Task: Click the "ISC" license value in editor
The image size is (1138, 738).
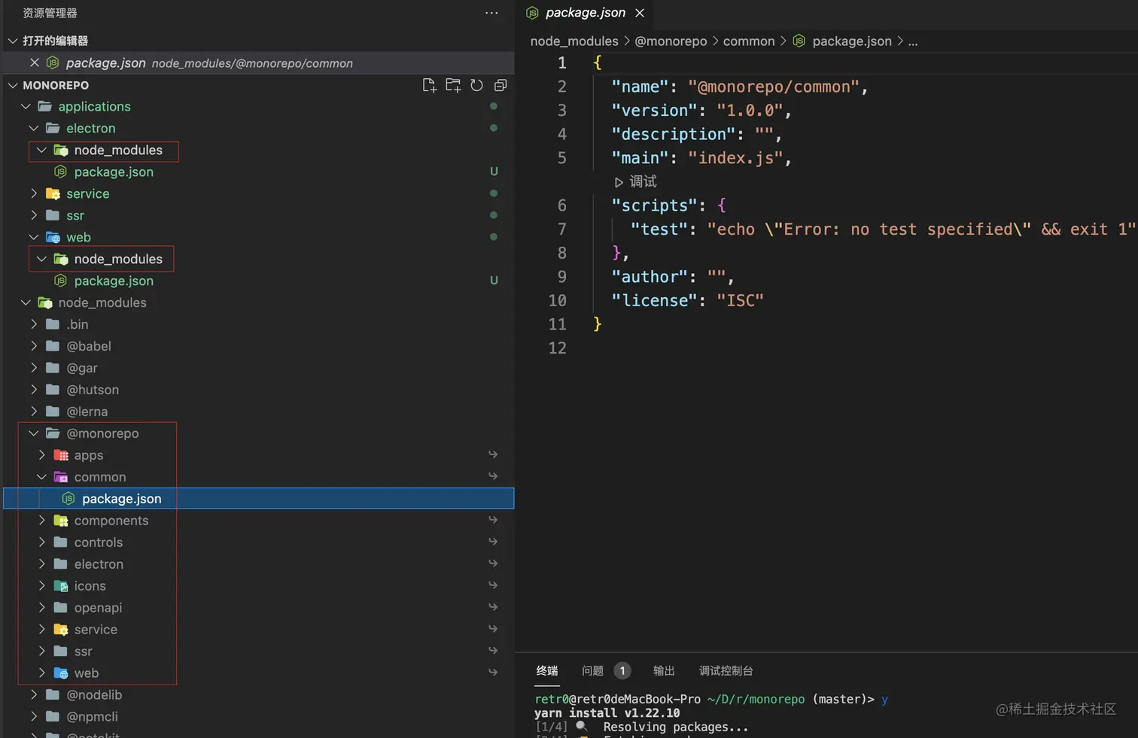Action: (740, 301)
